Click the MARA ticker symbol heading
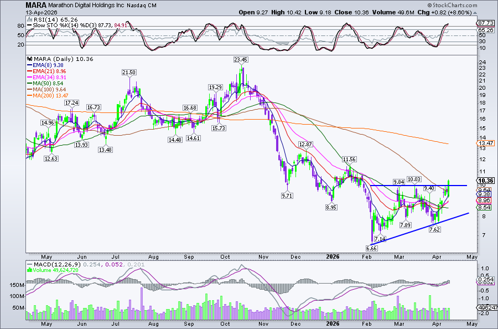Image resolution: width=498 pixels, height=329 pixels. coord(36,5)
